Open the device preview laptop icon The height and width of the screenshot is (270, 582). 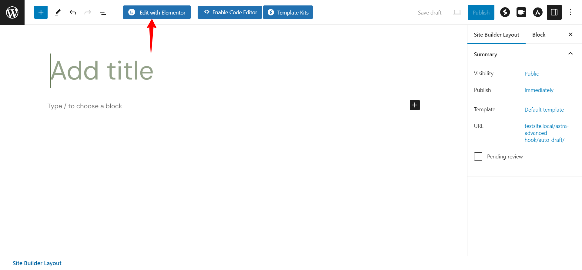click(x=457, y=12)
